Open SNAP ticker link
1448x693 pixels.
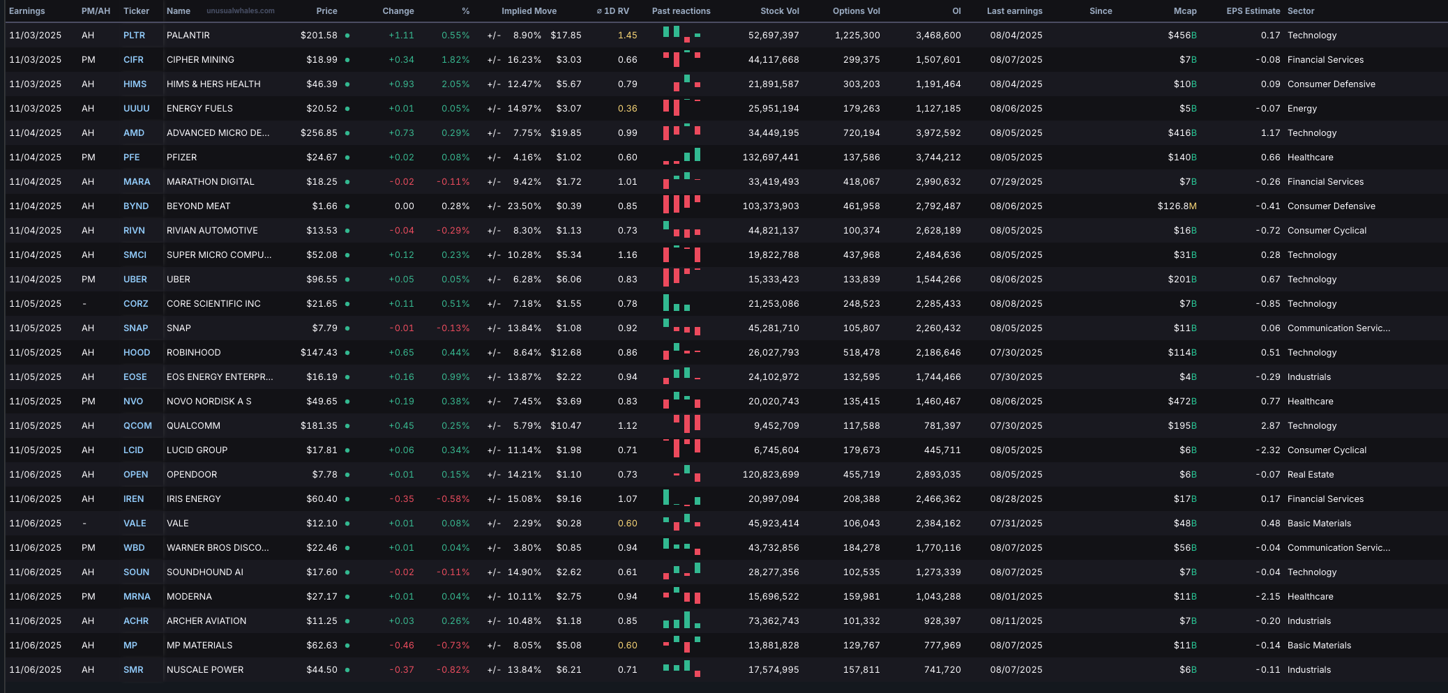(x=136, y=328)
